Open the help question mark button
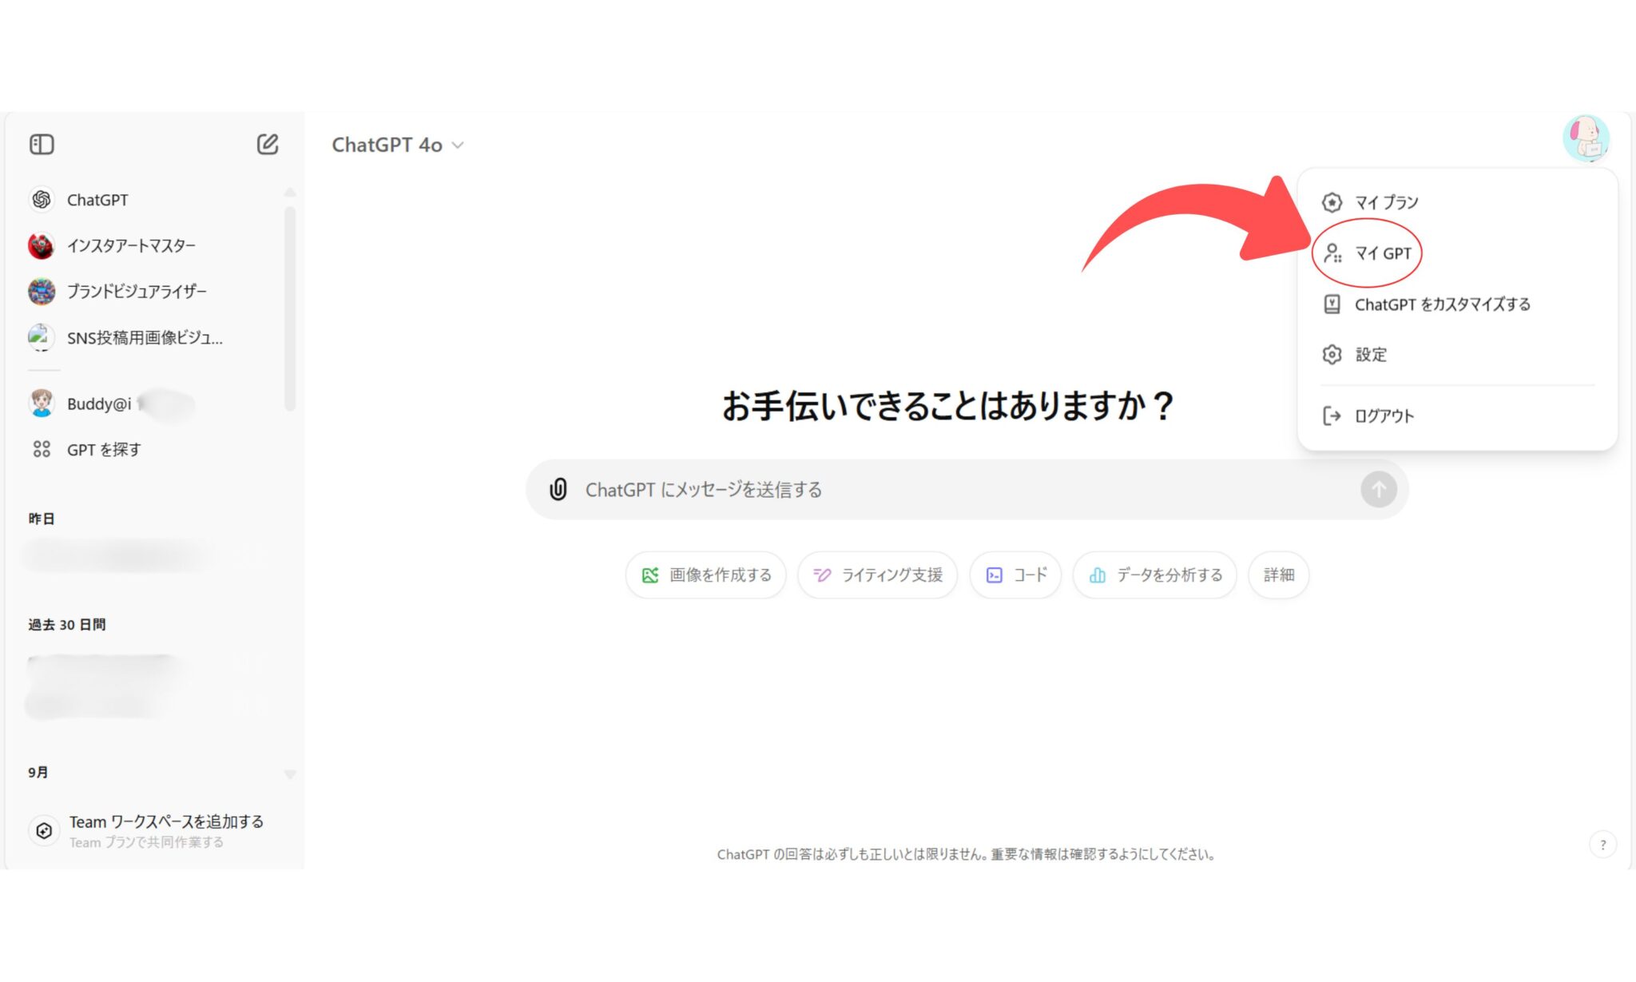The height and width of the screenshot is (982, 1636). coord(1602,845)
